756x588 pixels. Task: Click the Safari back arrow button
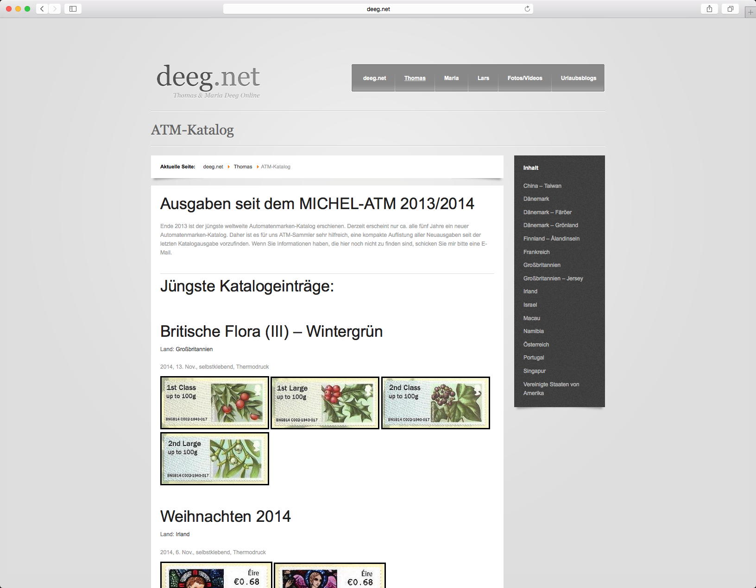42,9
